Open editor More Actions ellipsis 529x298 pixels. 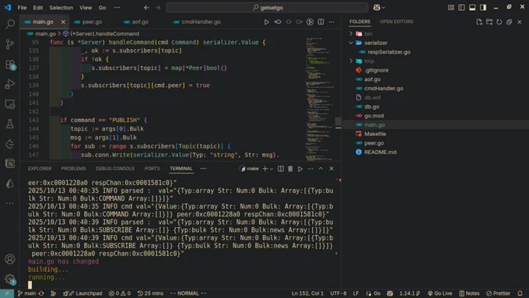pos(331,22)
